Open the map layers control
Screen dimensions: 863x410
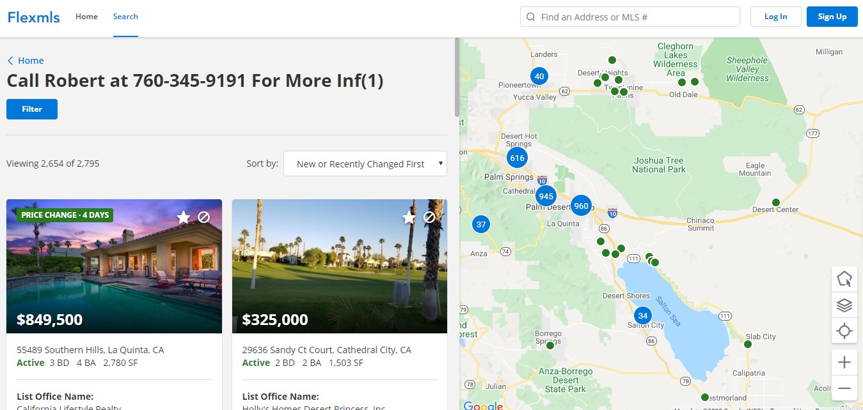tap(844, 305)
